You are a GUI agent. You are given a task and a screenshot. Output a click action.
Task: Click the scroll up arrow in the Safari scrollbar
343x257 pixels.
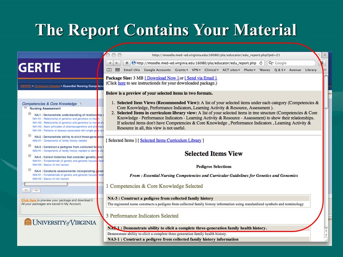click(326, 231)
